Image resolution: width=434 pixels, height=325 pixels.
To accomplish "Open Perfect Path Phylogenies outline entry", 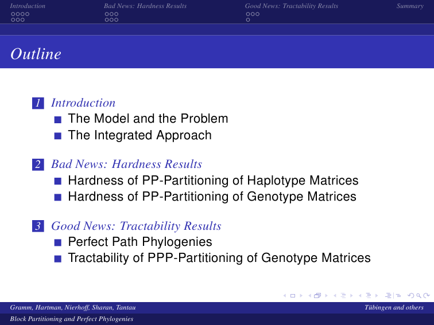I will pos(140,242).
